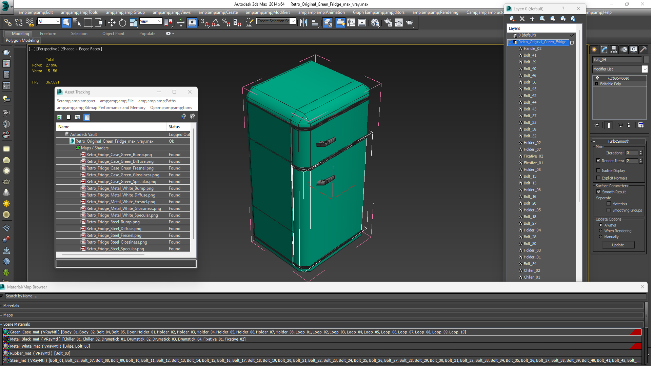Viewport: 651px width, 366px height.
Task: Toggle TurboSmooth modifier lightbulb visibility
Action: [597, 78]
